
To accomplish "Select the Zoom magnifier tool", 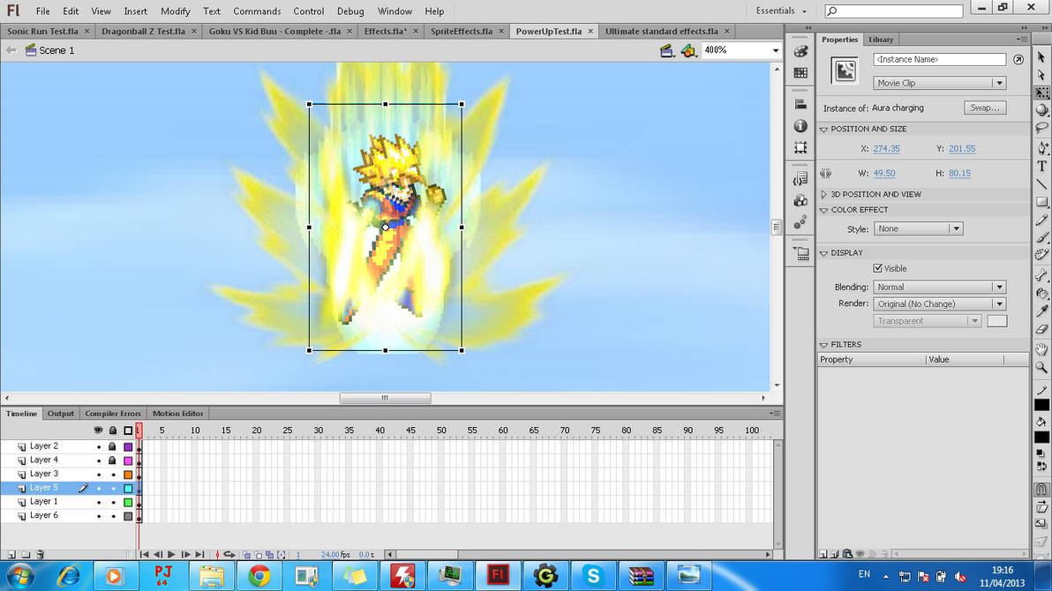I will point(1041,368).
